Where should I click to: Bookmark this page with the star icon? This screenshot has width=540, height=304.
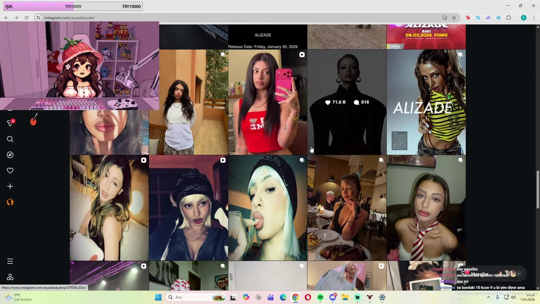click(454, 18)
